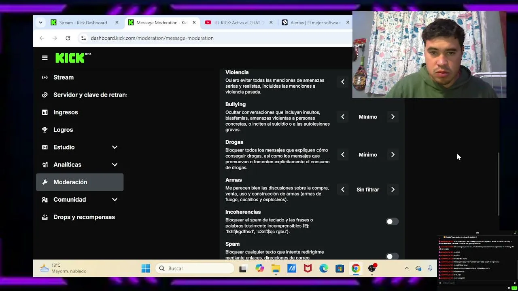Launch Microsoft Edge from the taskbar
Screen dimensions: 518x291
(x=324, y=268)
